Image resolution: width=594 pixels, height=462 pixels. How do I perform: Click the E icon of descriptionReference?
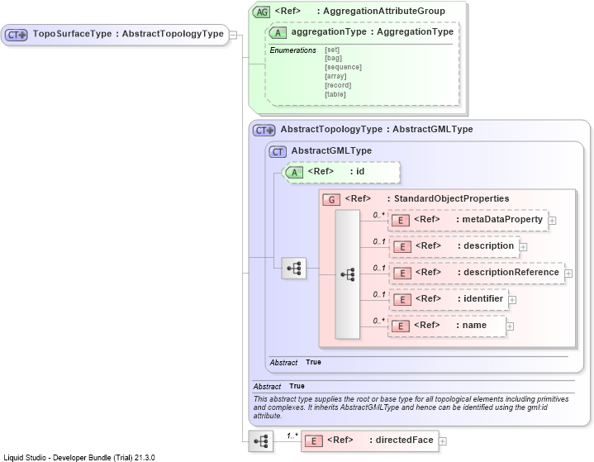point(402,274)
